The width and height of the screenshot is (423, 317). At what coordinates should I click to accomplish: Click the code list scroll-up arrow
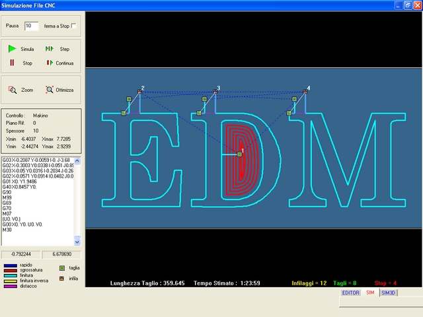[77, 161]
